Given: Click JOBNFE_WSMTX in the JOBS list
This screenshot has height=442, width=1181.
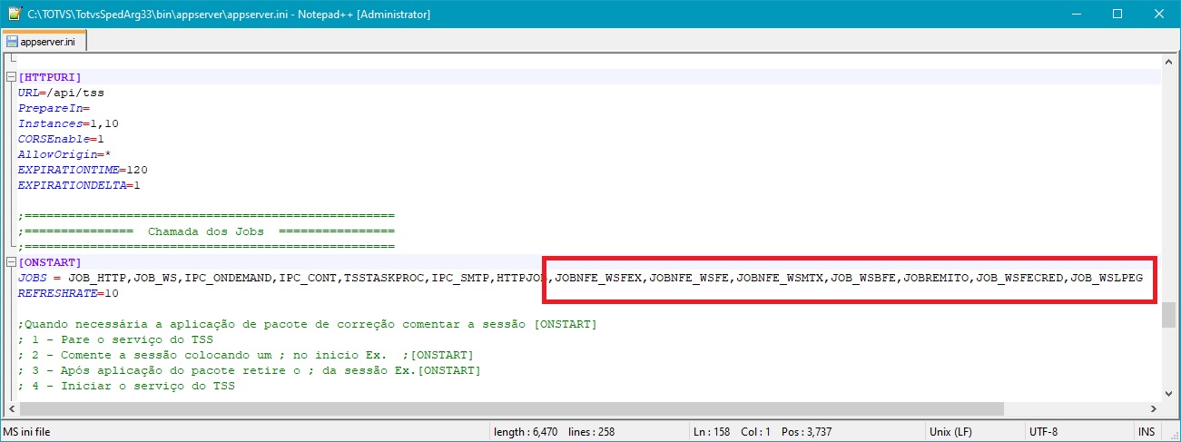Looking at the screenshot, I should [x=781, y=278].
